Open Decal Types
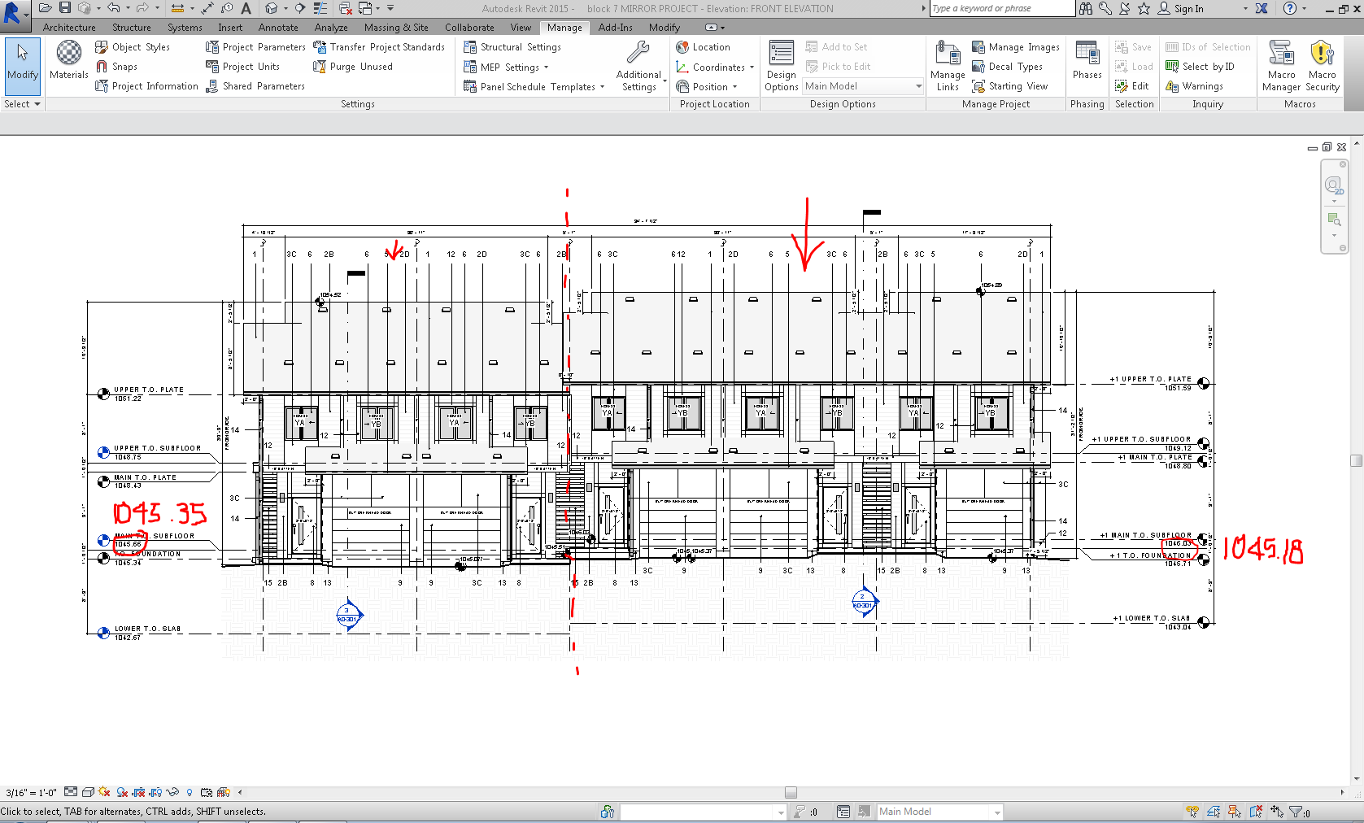Viewport: 1364px width, 823px height. click(1007, 67)
